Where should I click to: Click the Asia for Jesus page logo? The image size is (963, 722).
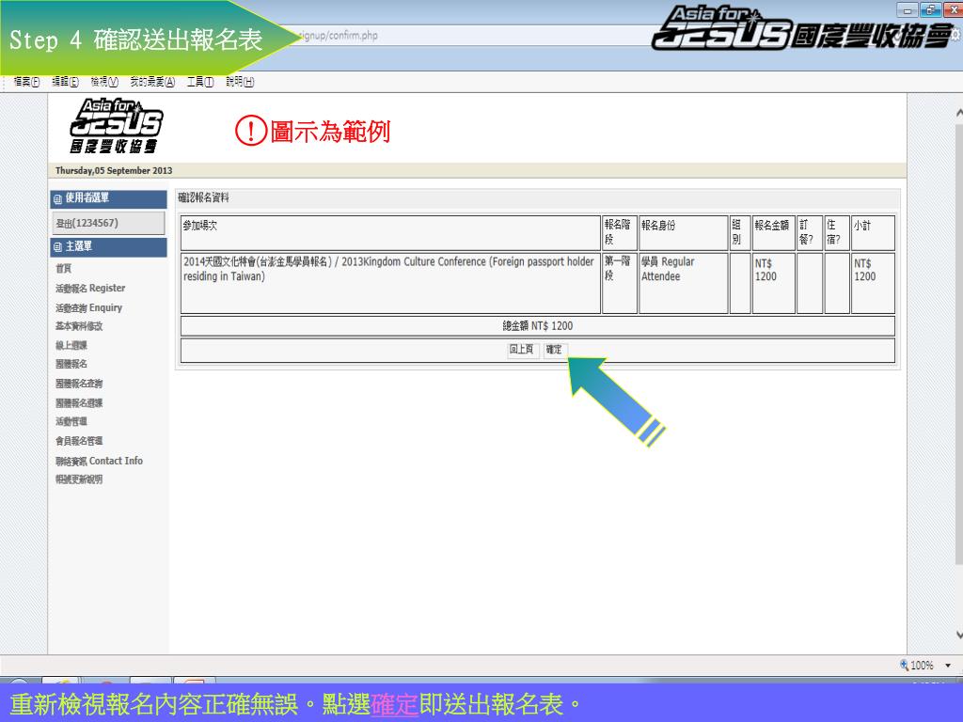(x=116, y=126)
